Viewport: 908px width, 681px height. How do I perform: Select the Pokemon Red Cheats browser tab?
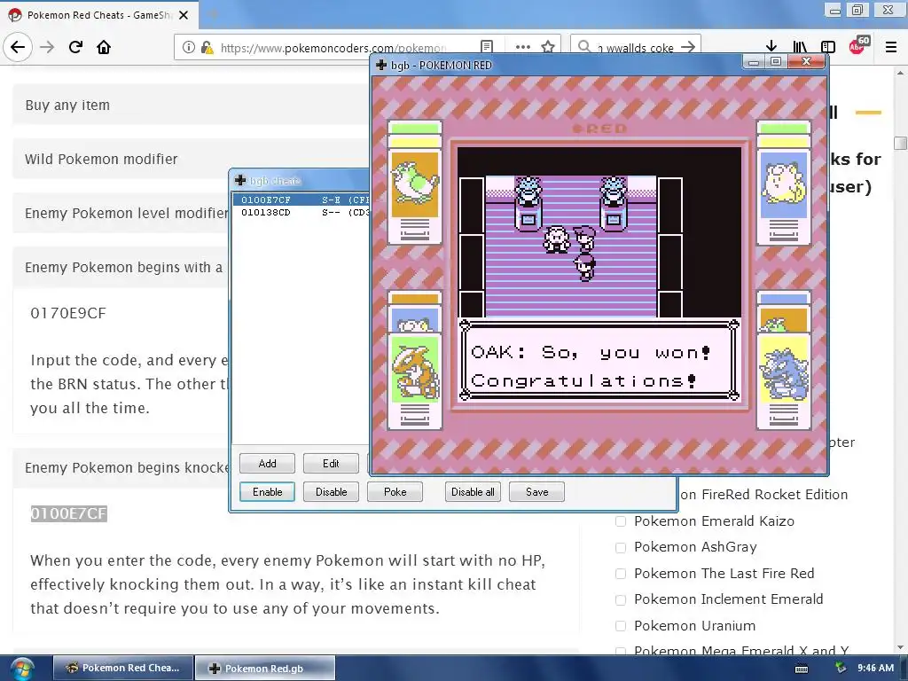coord(98,15)
